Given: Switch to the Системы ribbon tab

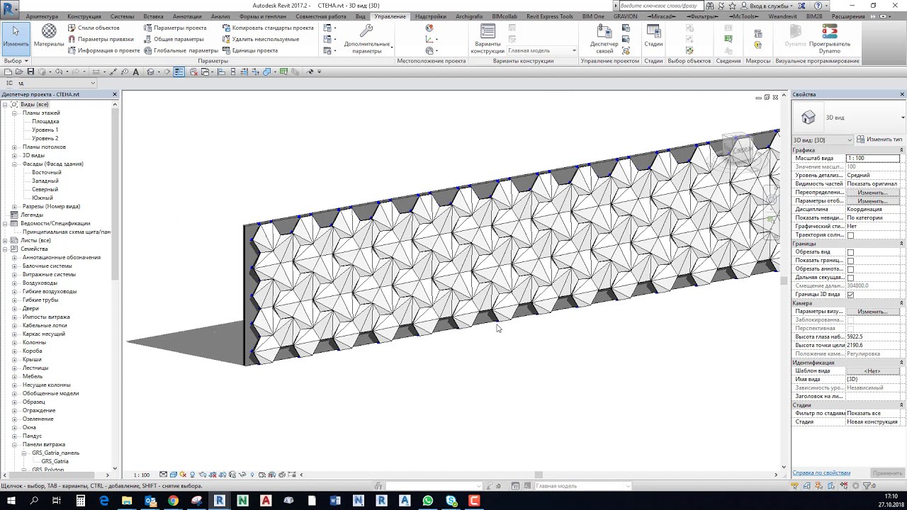Looking at the screenshot, I should click(x=122, y=16).
